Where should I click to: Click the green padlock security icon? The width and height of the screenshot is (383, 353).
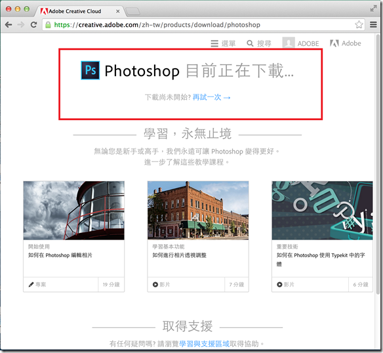[x=48, y=25]
